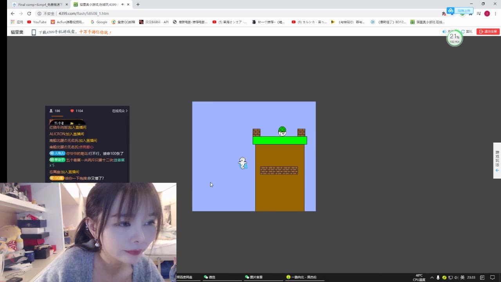Expand the 游戏玩法 side panel
The width and height of the screenshot is (501, 282).
497,161
